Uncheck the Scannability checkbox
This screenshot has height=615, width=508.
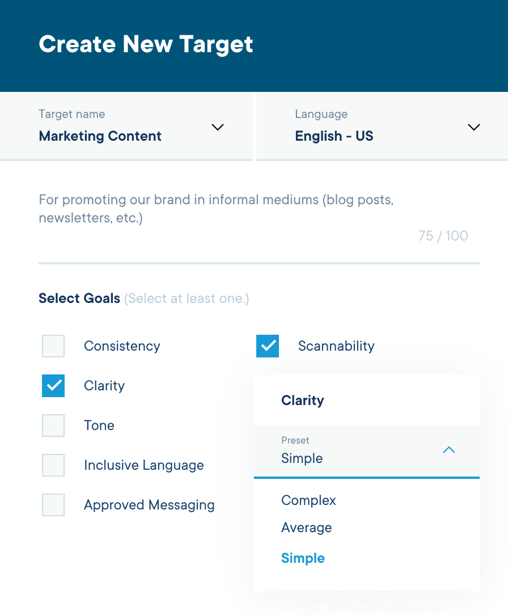(x=268, y=346)
